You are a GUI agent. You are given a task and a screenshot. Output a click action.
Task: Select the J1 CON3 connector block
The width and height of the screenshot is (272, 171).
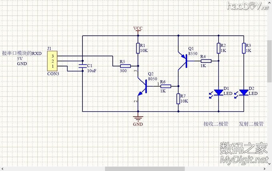click(52, 61)
